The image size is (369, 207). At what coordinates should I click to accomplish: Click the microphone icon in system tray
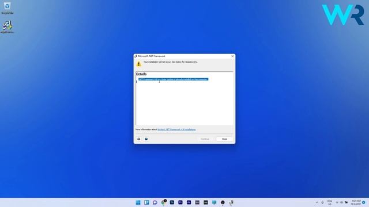pyautogui.click(x=322, y=202)
